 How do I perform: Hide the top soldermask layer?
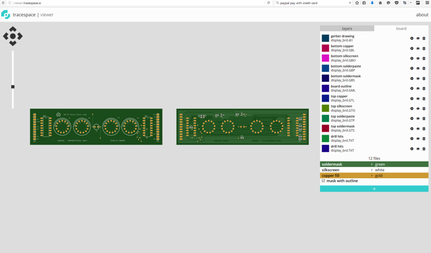click(x=418, y=129)
